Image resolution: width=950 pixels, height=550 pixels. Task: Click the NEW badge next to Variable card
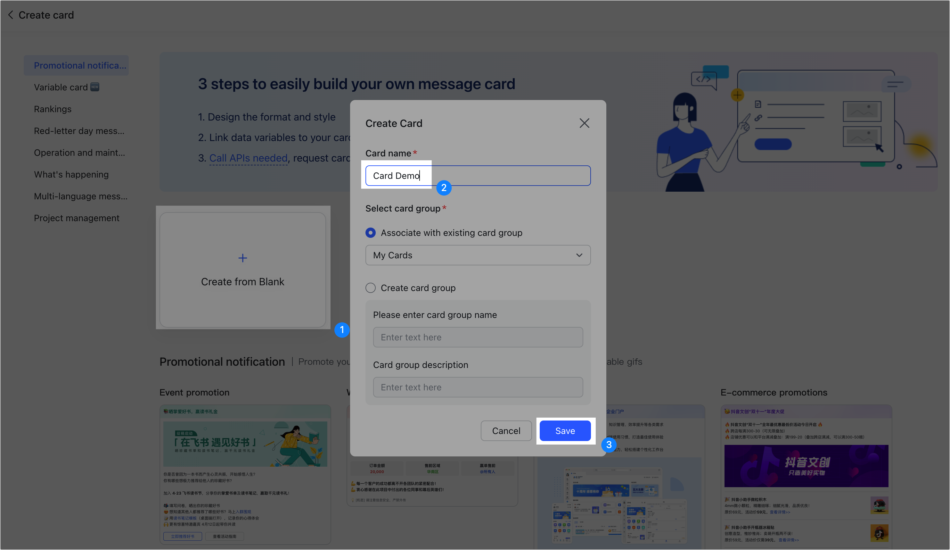click(94, 87)
